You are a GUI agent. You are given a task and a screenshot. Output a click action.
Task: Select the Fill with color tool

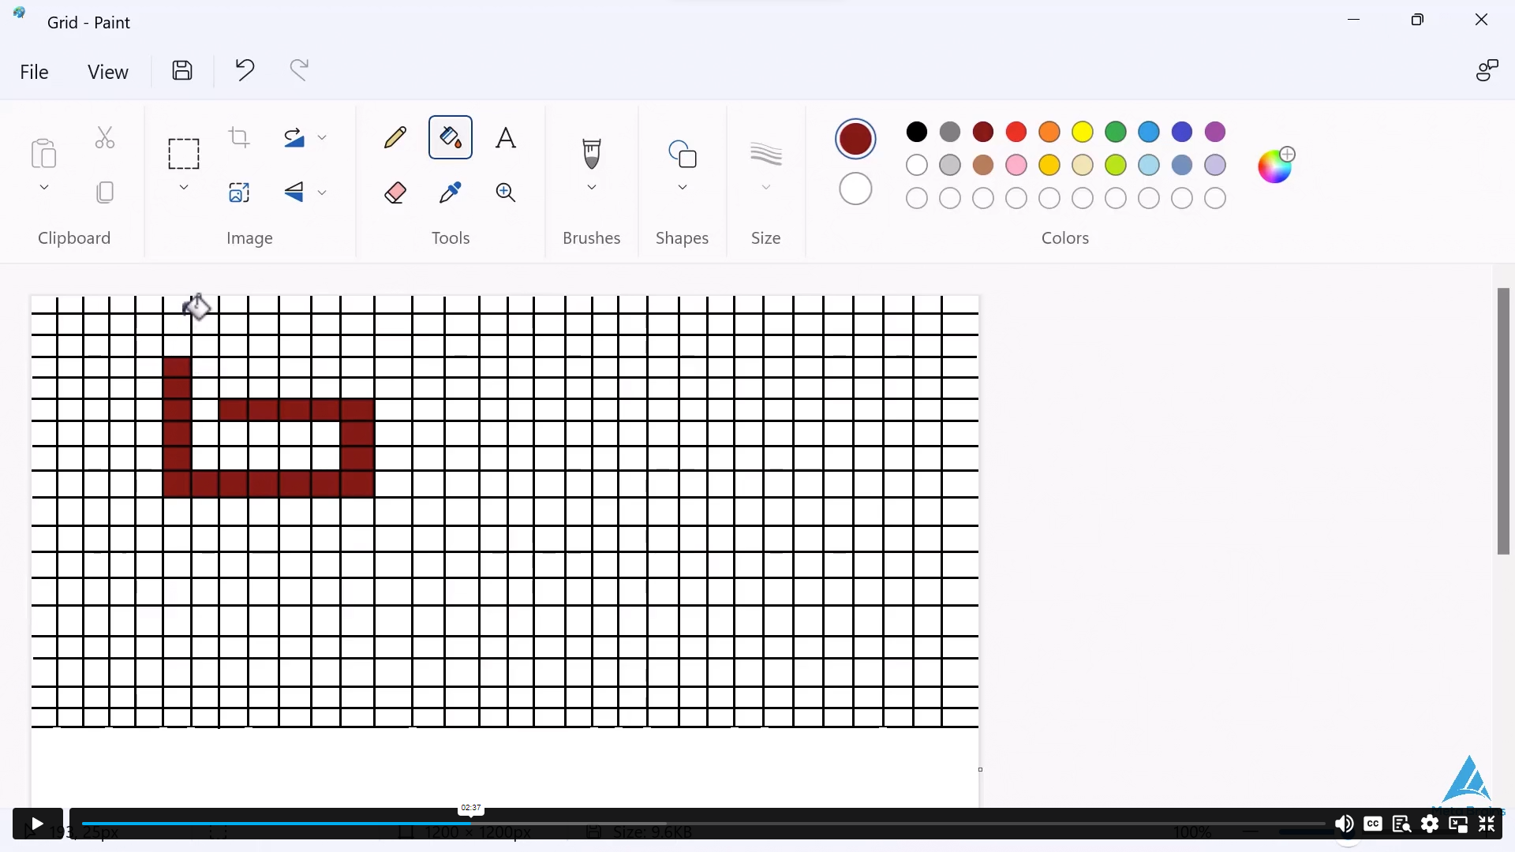point(450,137)
